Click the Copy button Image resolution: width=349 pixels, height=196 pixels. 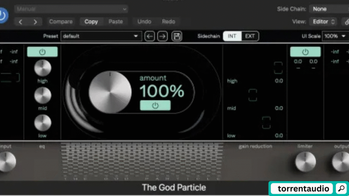91,22
